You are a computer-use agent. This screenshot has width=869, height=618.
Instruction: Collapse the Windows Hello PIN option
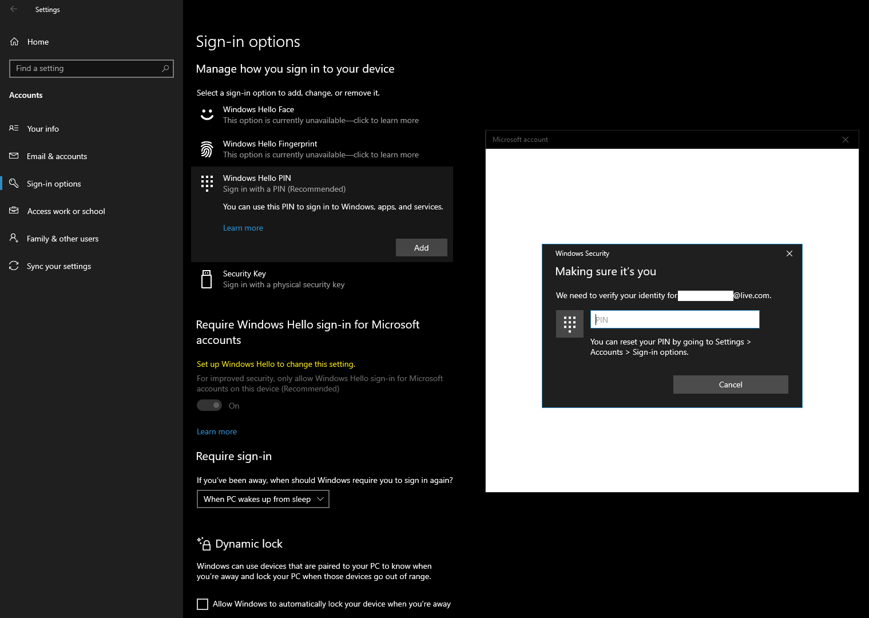tap(322, 184)
